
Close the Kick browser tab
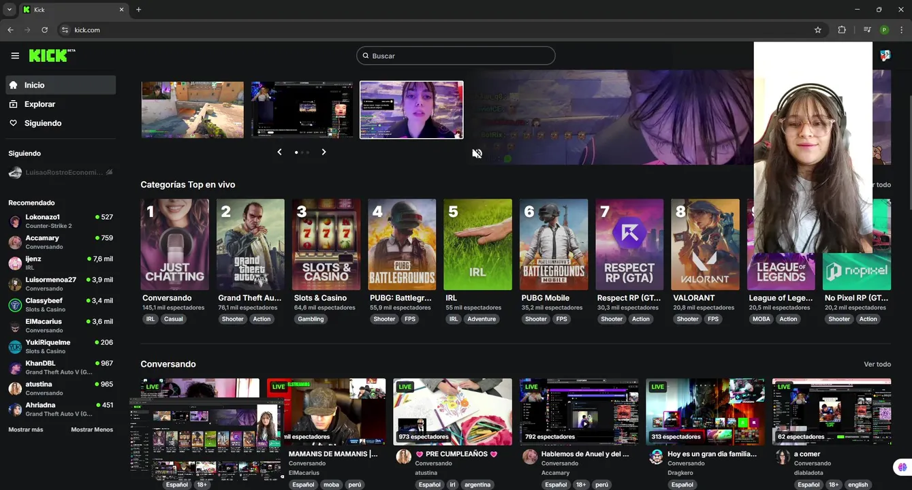coord(121,10)
